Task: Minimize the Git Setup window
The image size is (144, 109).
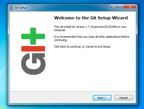Action: pyautogui.click(x=114, y=7)
